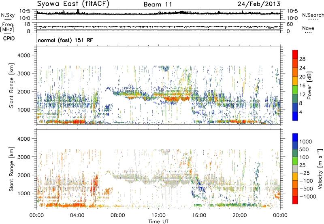The image size is (324, 224).
Task: Click the power colorbar tick '4'
Action: click(x=301, y=112)
